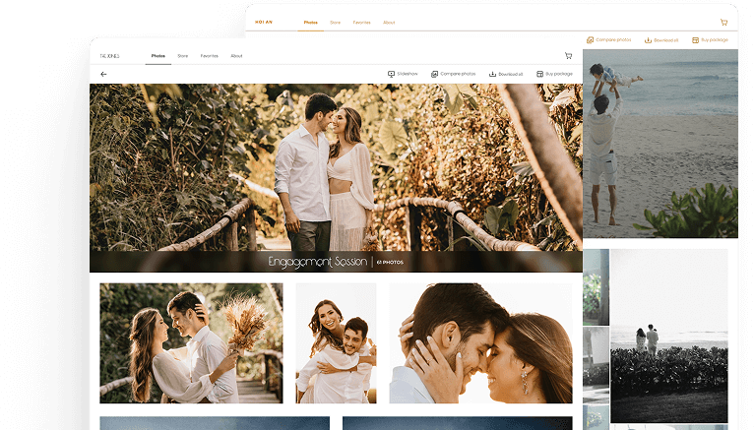The width and height of the screenshot is (754, 430).
Task: Open black-and-white couple by the sea photo
Action: tap(669, 336)
